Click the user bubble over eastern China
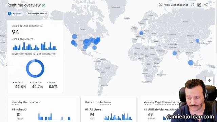Screen dimensions: 217x122 tap(197, 41)
